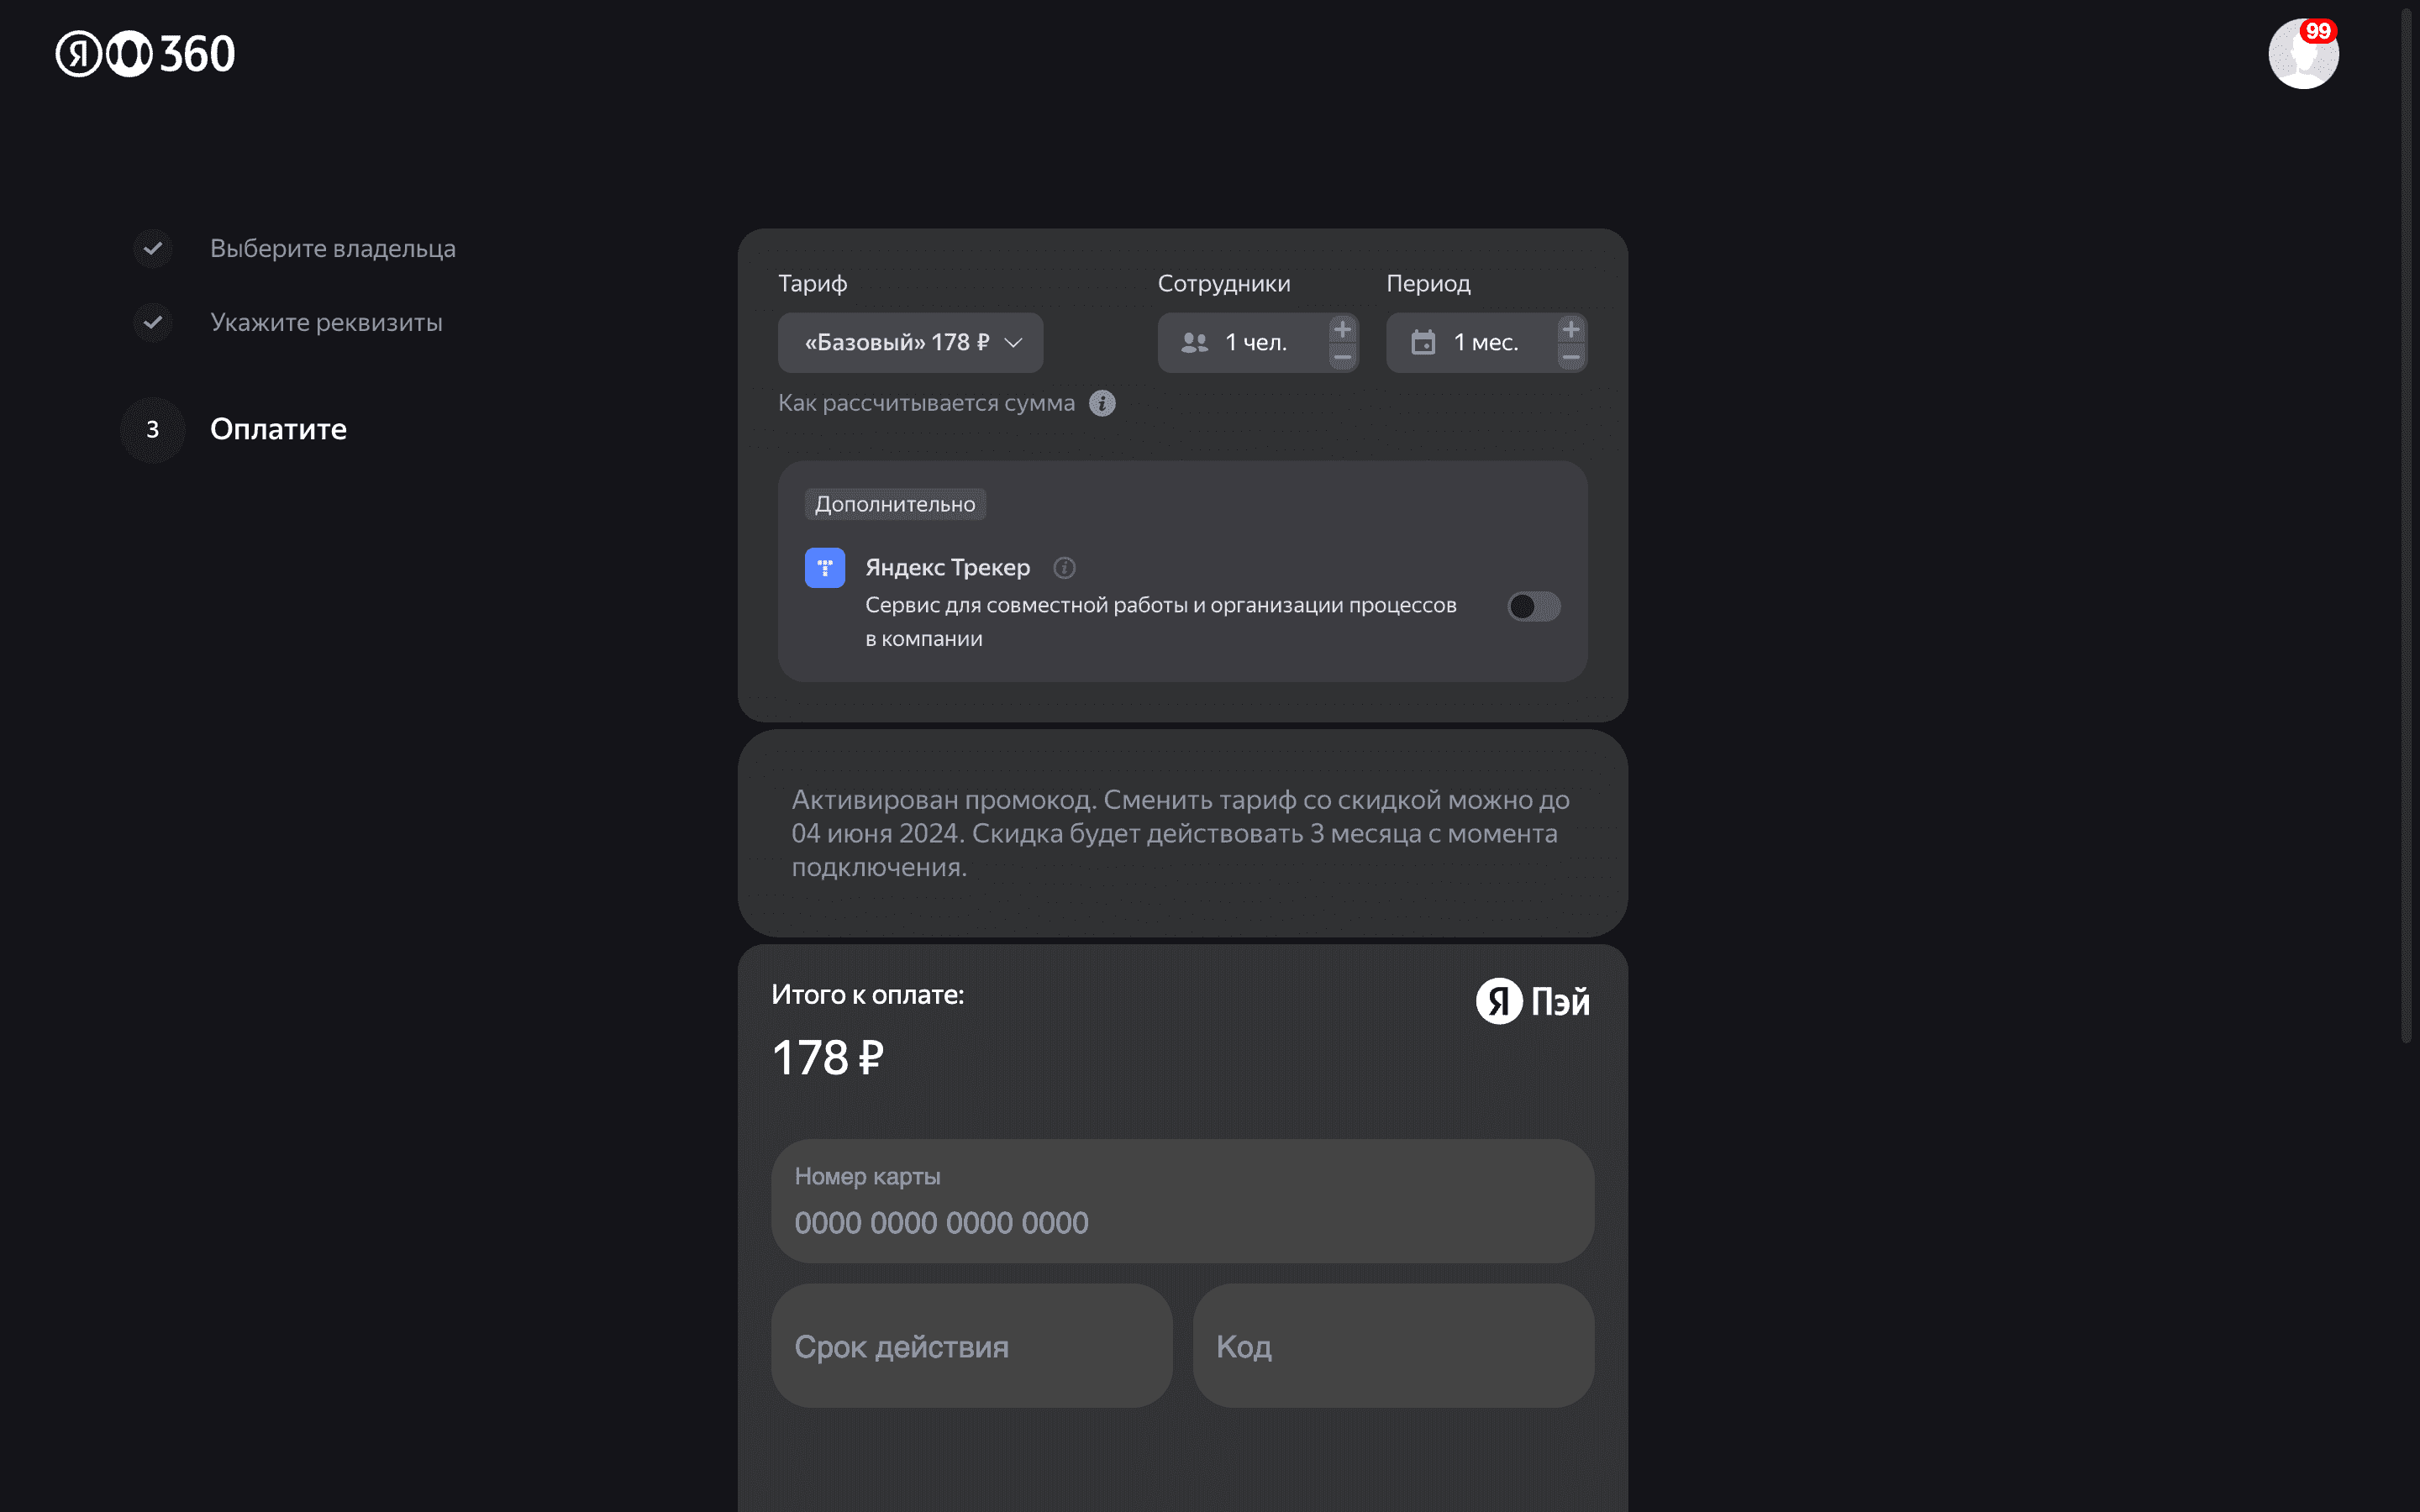Decrease period months with minus button
2420x1512 pixels.
1571,357
